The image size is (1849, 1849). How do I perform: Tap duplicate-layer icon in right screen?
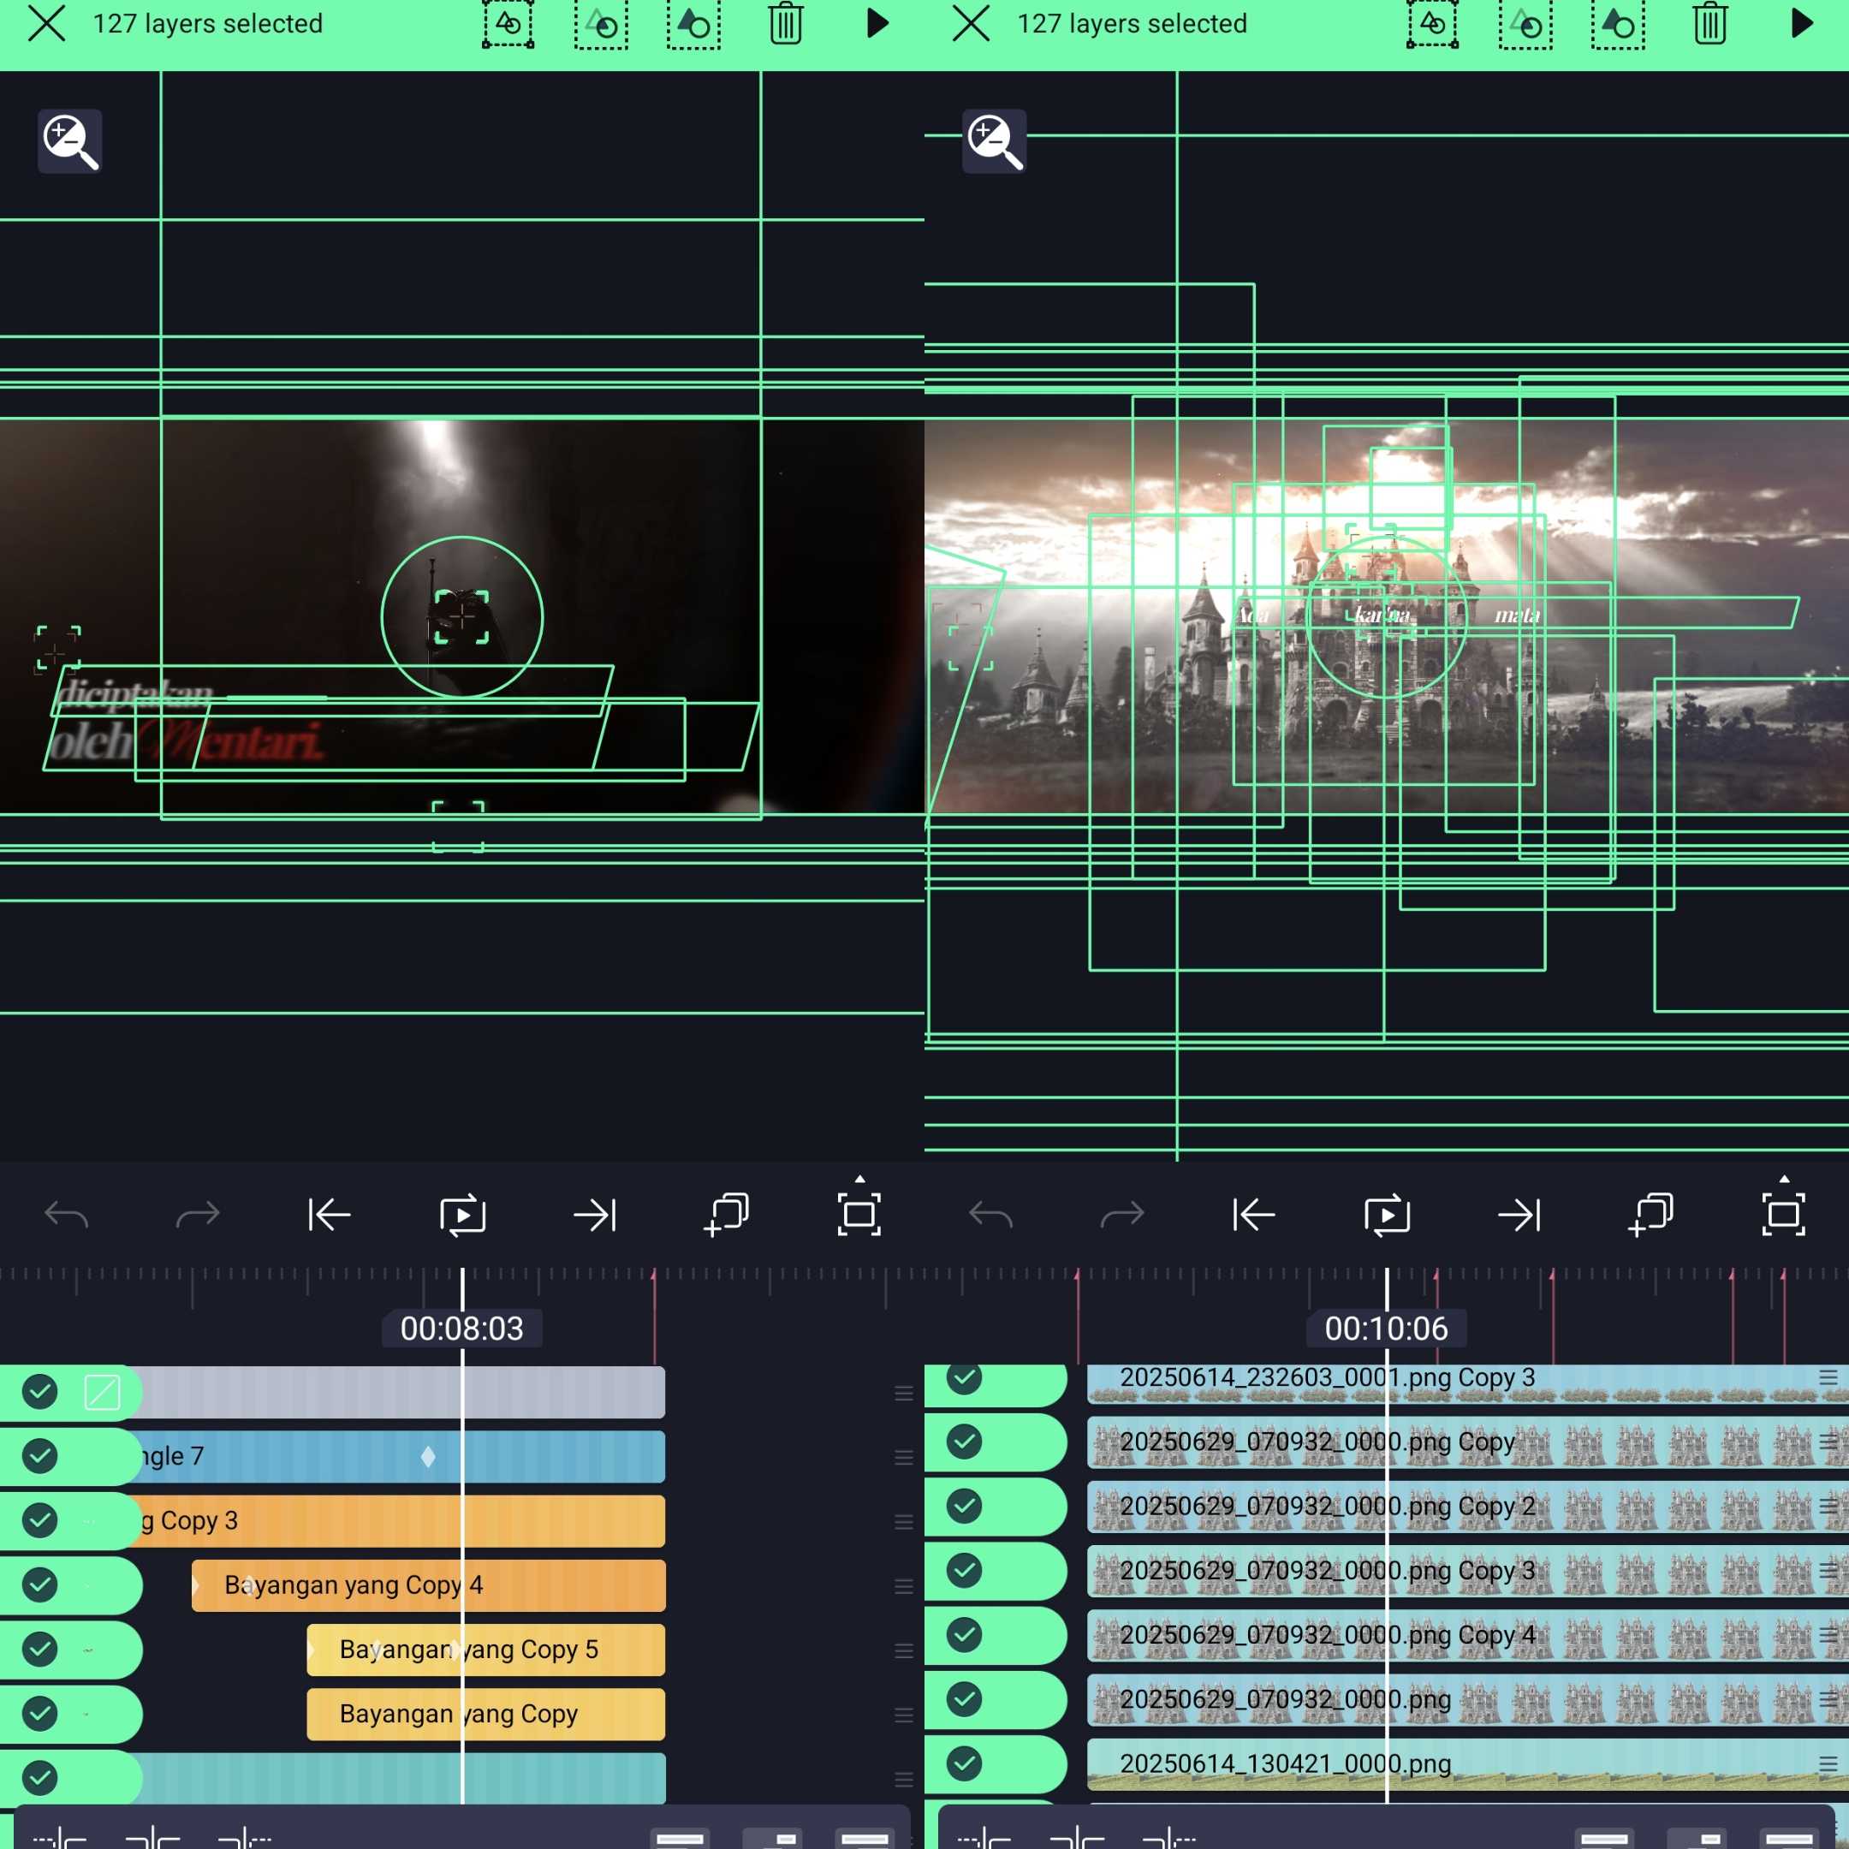pos(1651,1215)
